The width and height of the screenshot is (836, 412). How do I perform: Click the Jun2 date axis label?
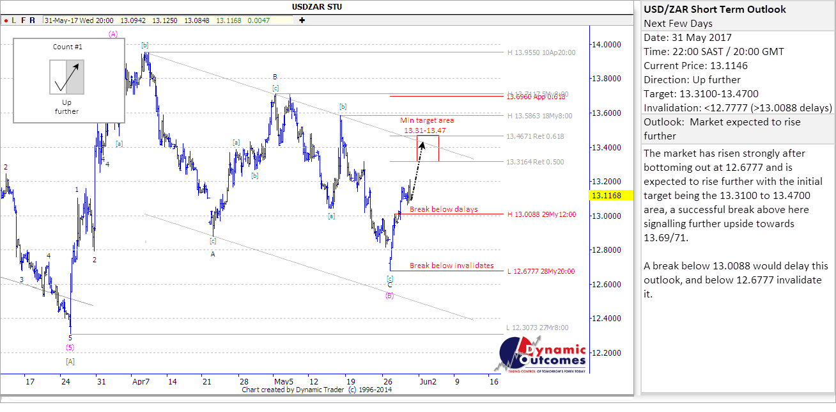click(x=428, y=381)
